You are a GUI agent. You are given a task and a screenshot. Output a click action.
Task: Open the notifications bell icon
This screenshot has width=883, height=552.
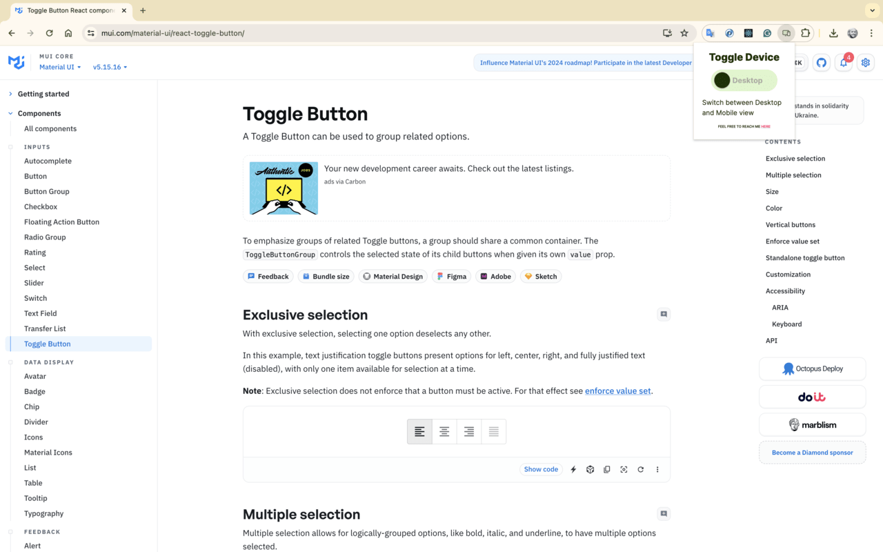click(843, 62)
